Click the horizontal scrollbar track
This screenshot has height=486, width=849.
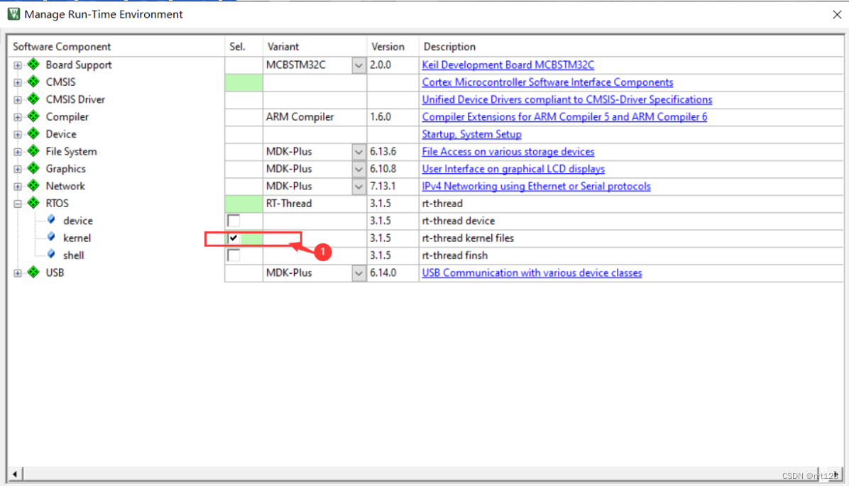pos(420,475)
